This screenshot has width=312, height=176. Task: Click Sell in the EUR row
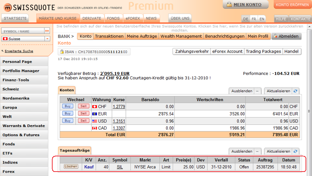[x=83, y=113]
